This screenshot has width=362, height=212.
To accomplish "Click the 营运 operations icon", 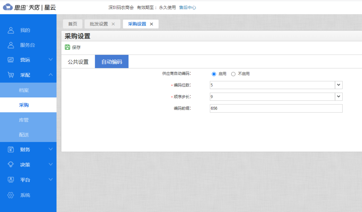I will [x=10, y=60].
